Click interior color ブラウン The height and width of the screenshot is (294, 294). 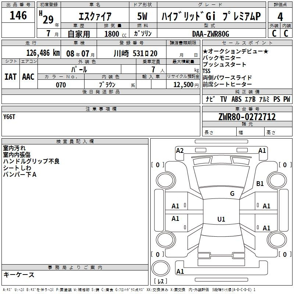[107, 85]
